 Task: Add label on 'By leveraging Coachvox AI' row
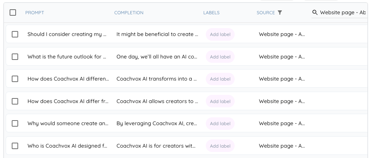tap(220, 123)
